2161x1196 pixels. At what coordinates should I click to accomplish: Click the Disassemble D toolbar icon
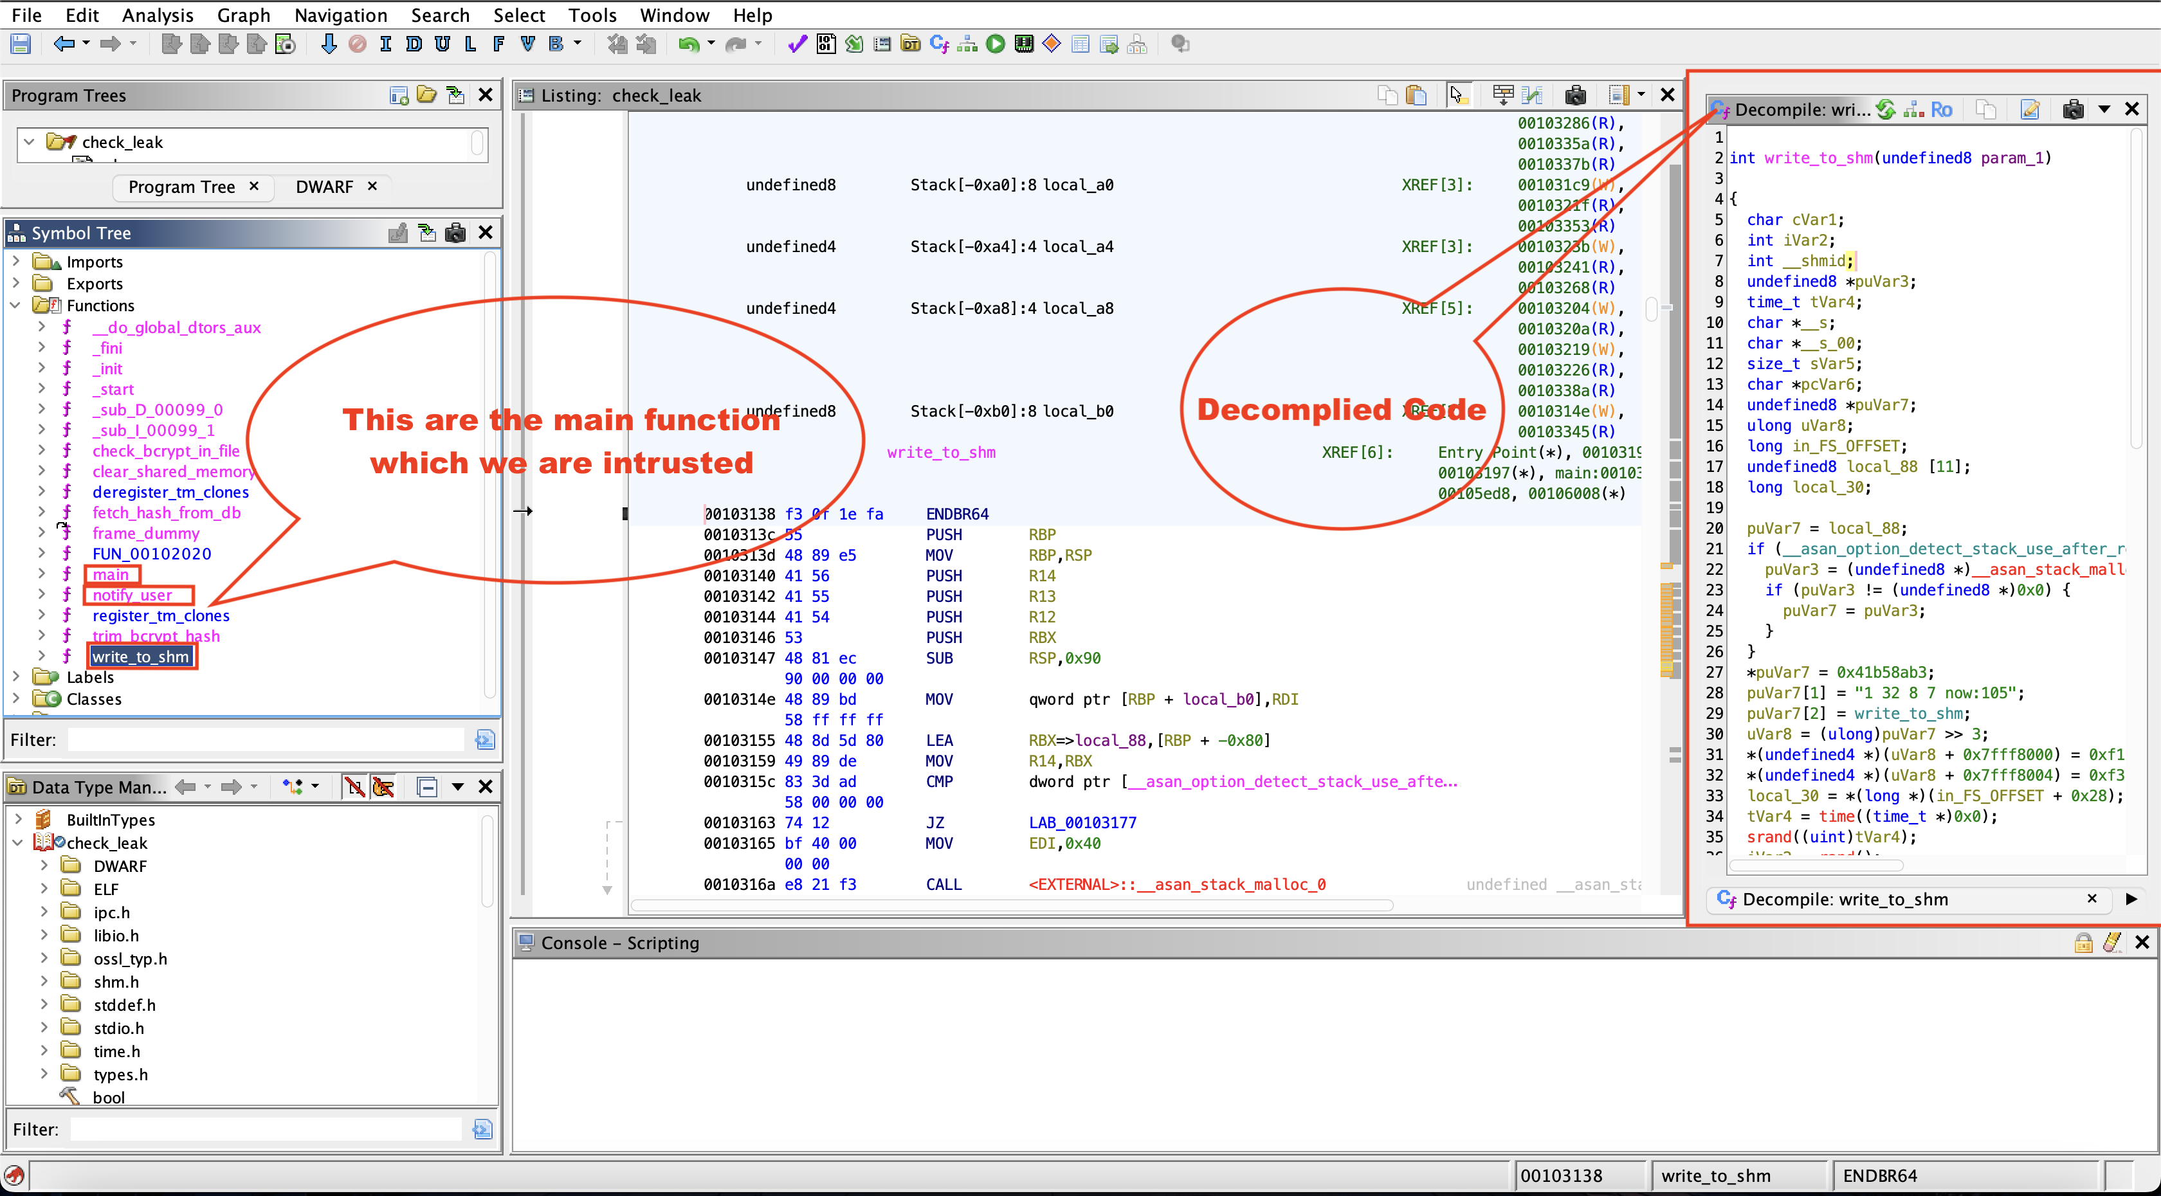click(x=414, y=44)
